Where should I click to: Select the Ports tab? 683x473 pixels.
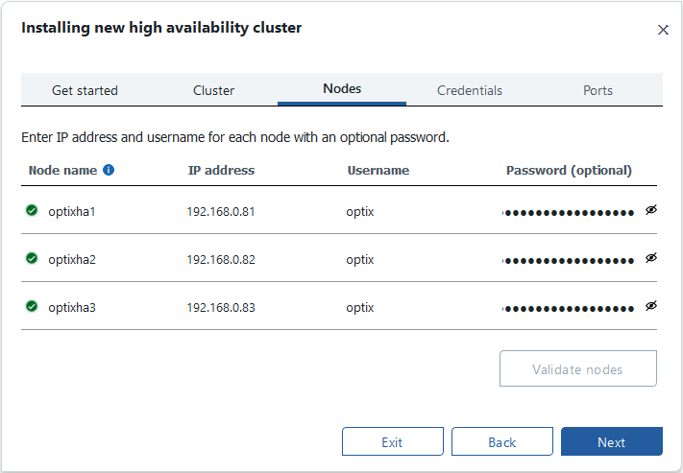[x=598, y=90]
